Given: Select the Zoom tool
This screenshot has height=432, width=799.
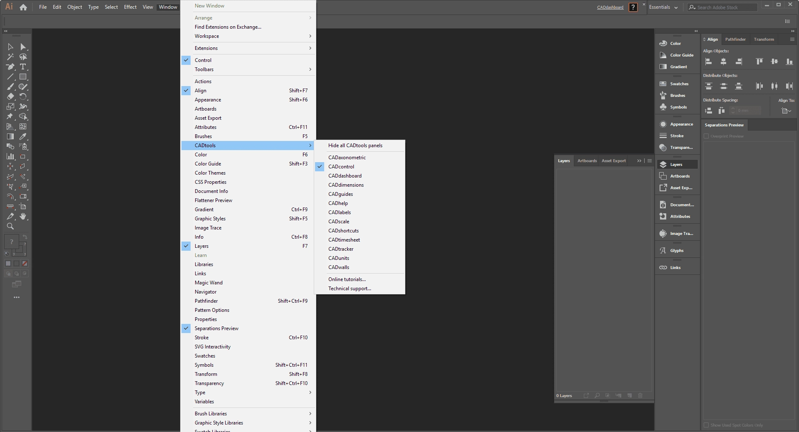Looking at the screenshot, I should pyautogui.click(x=10, y=227).
